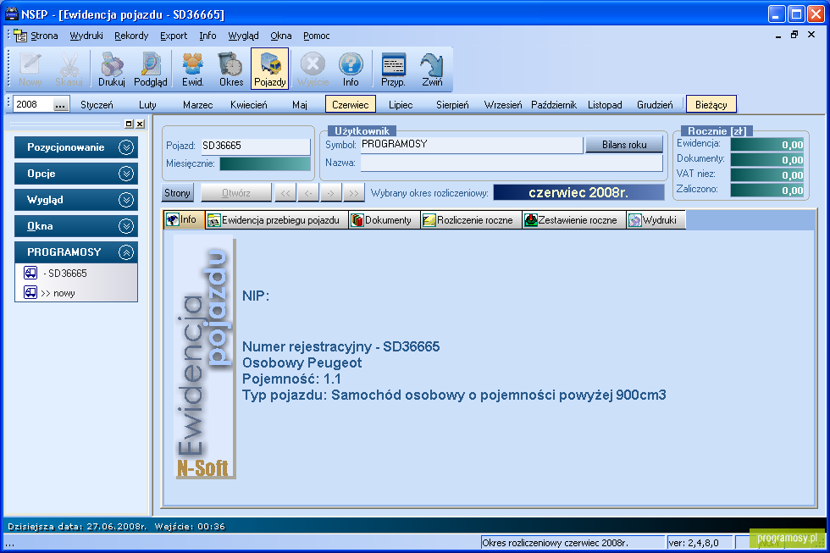Click the Strona menu icon
This screenshot has height=553, width=830.
(20, 36)
